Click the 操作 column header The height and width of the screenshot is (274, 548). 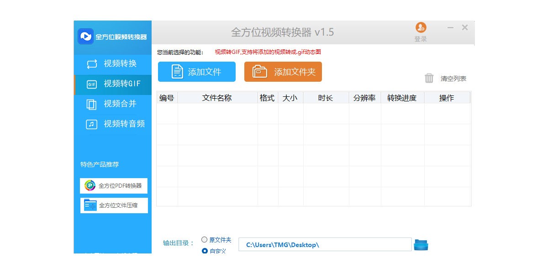447,98
